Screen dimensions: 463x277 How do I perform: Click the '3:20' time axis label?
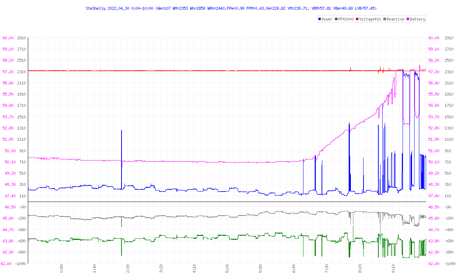[161, 269]
